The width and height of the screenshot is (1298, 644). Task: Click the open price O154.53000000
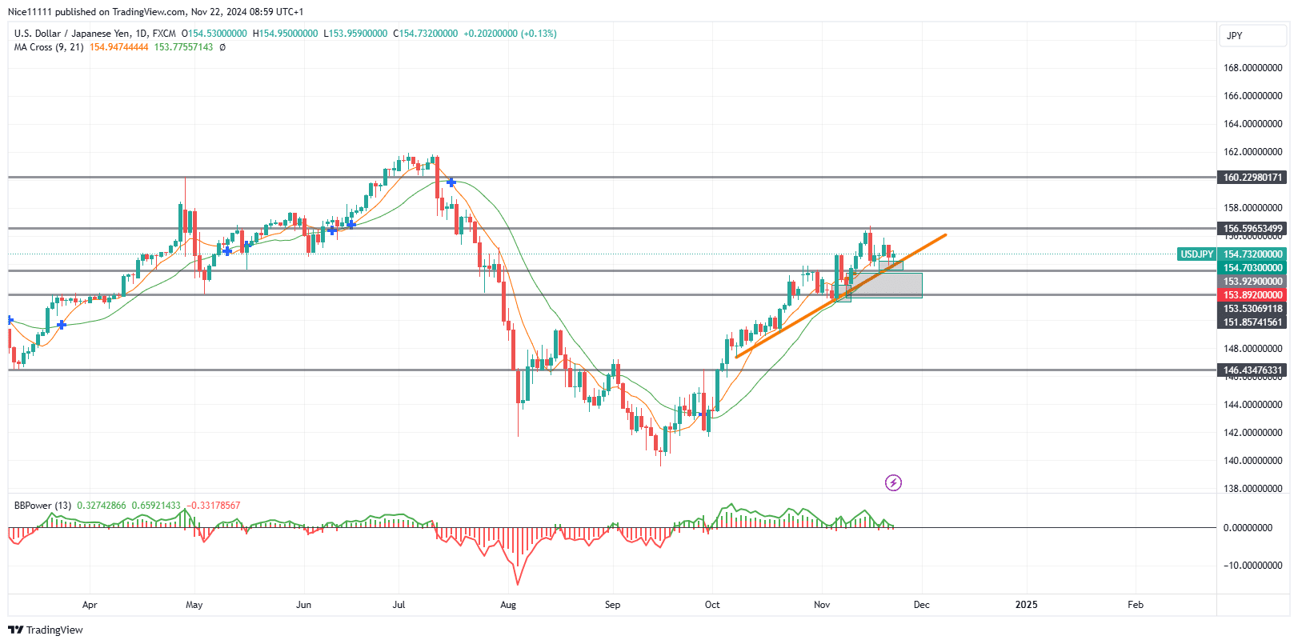coord(214,34)
